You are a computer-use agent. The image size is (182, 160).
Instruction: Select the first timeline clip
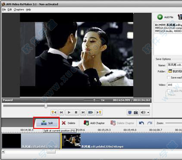pyautogui.click(x=31, y=141)
